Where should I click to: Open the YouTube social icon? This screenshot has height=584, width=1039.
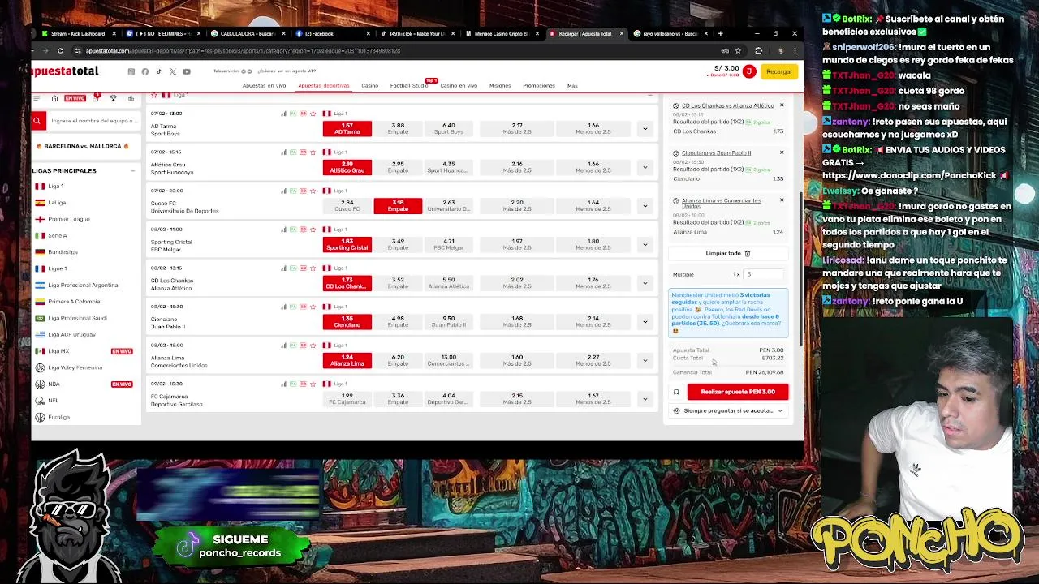[x=186, y=71]
